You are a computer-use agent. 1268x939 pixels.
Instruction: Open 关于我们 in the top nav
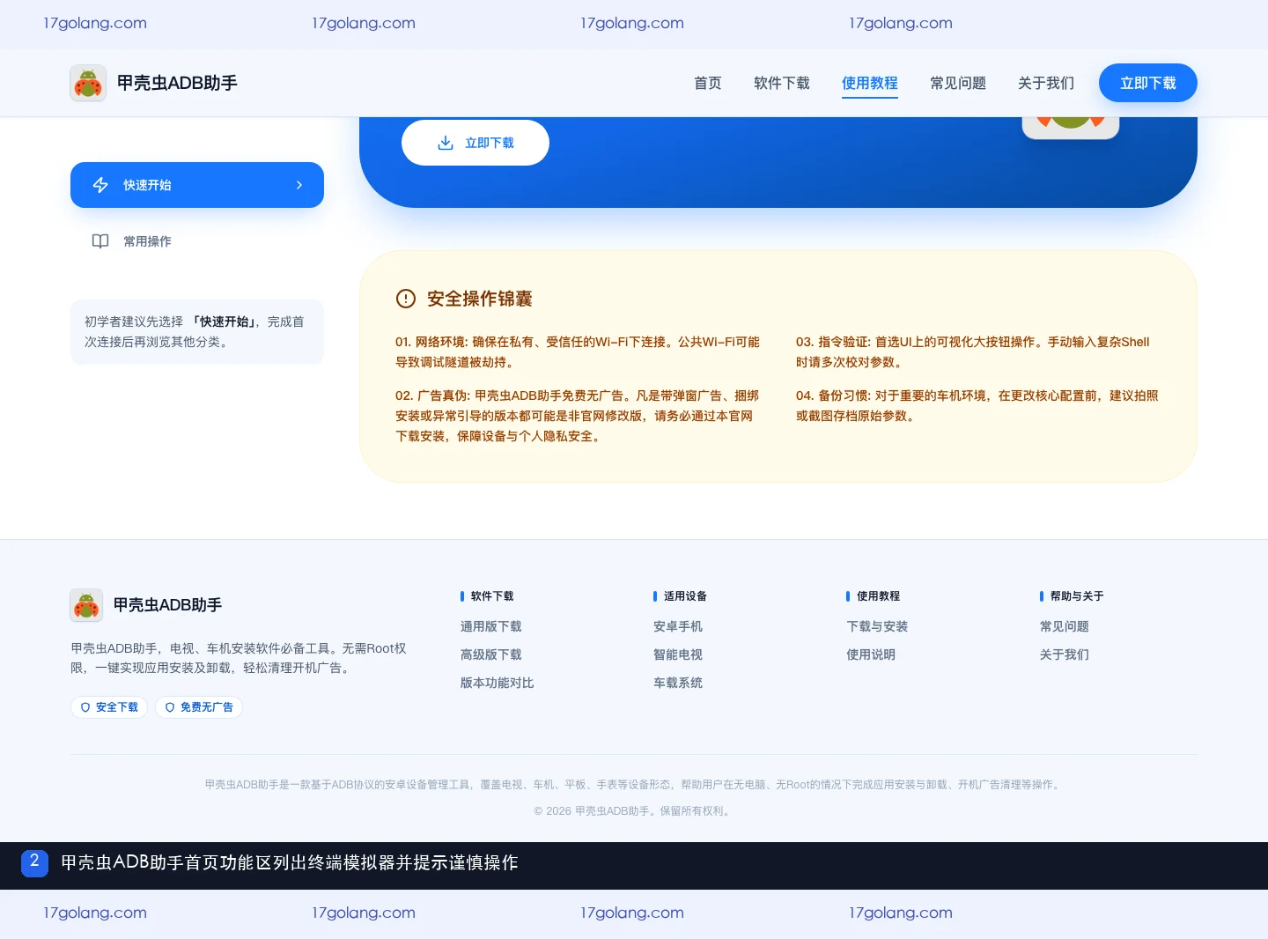tap(1046, 83)
